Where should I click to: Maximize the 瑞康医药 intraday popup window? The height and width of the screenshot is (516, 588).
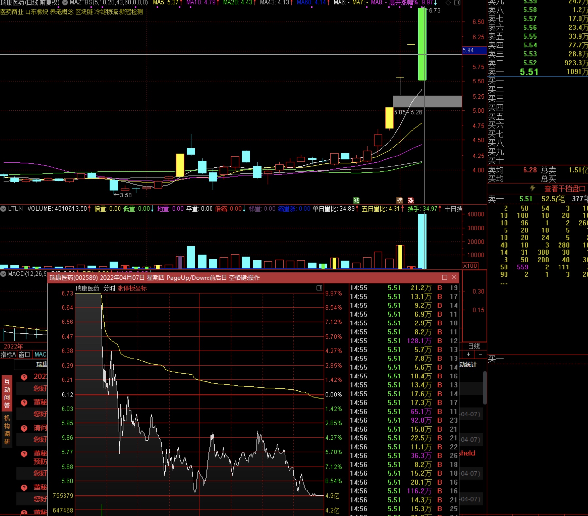click(x=444, y=277)
